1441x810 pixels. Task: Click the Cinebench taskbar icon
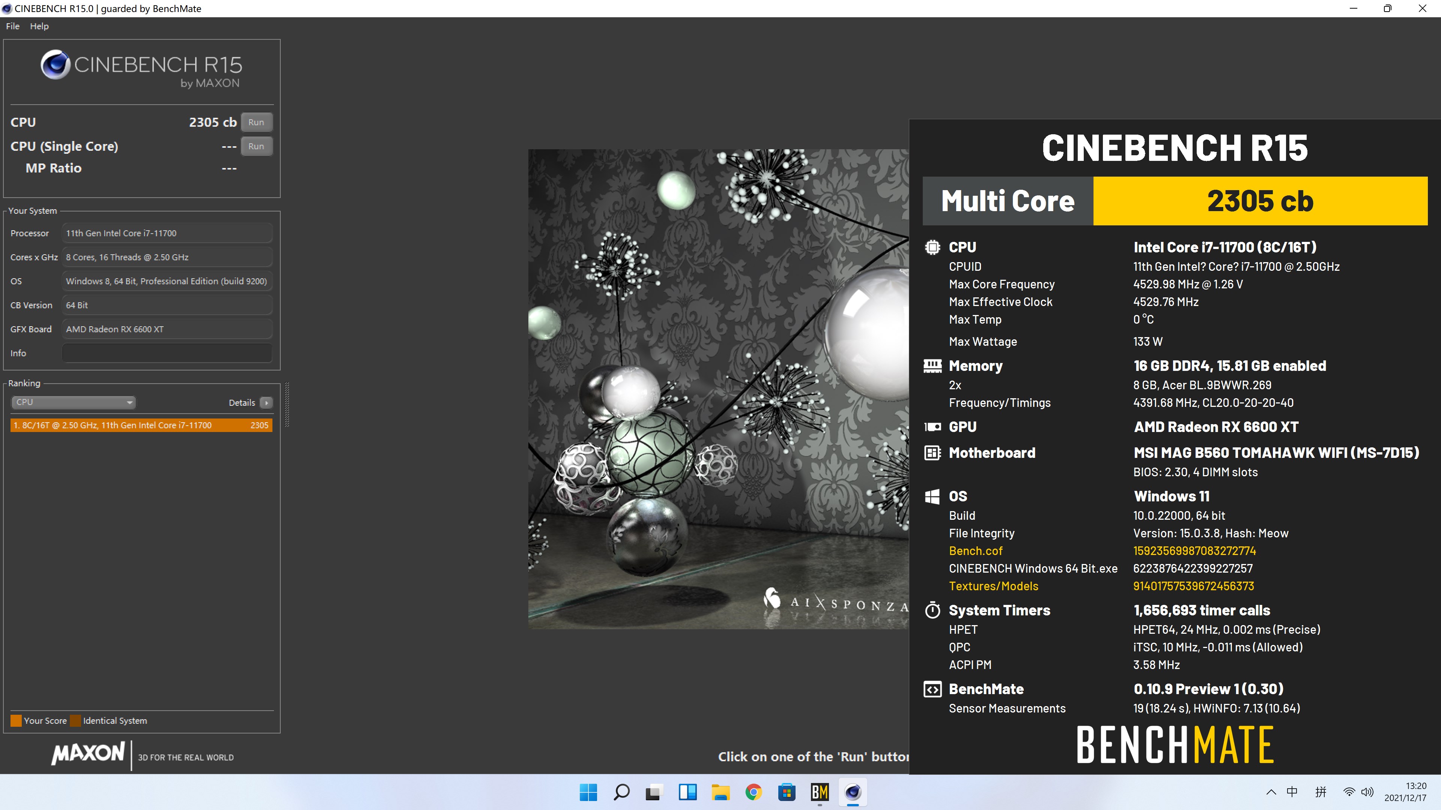853,792
